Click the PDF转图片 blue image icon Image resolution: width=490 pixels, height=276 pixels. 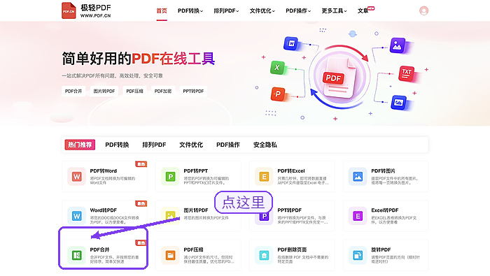point(358,177)
